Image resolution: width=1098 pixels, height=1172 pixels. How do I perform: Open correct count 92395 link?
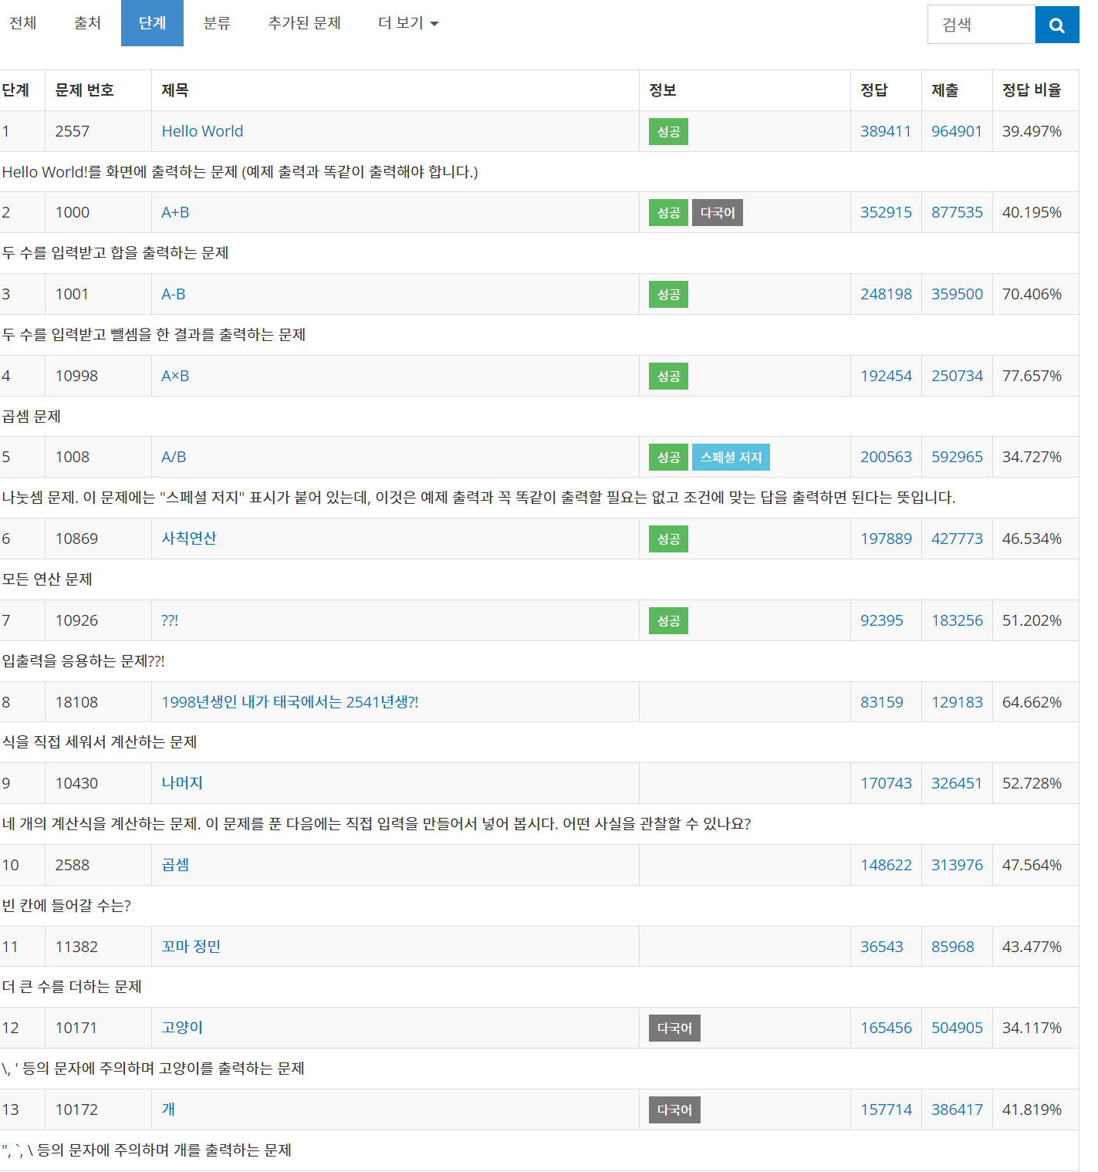[882, 620]
